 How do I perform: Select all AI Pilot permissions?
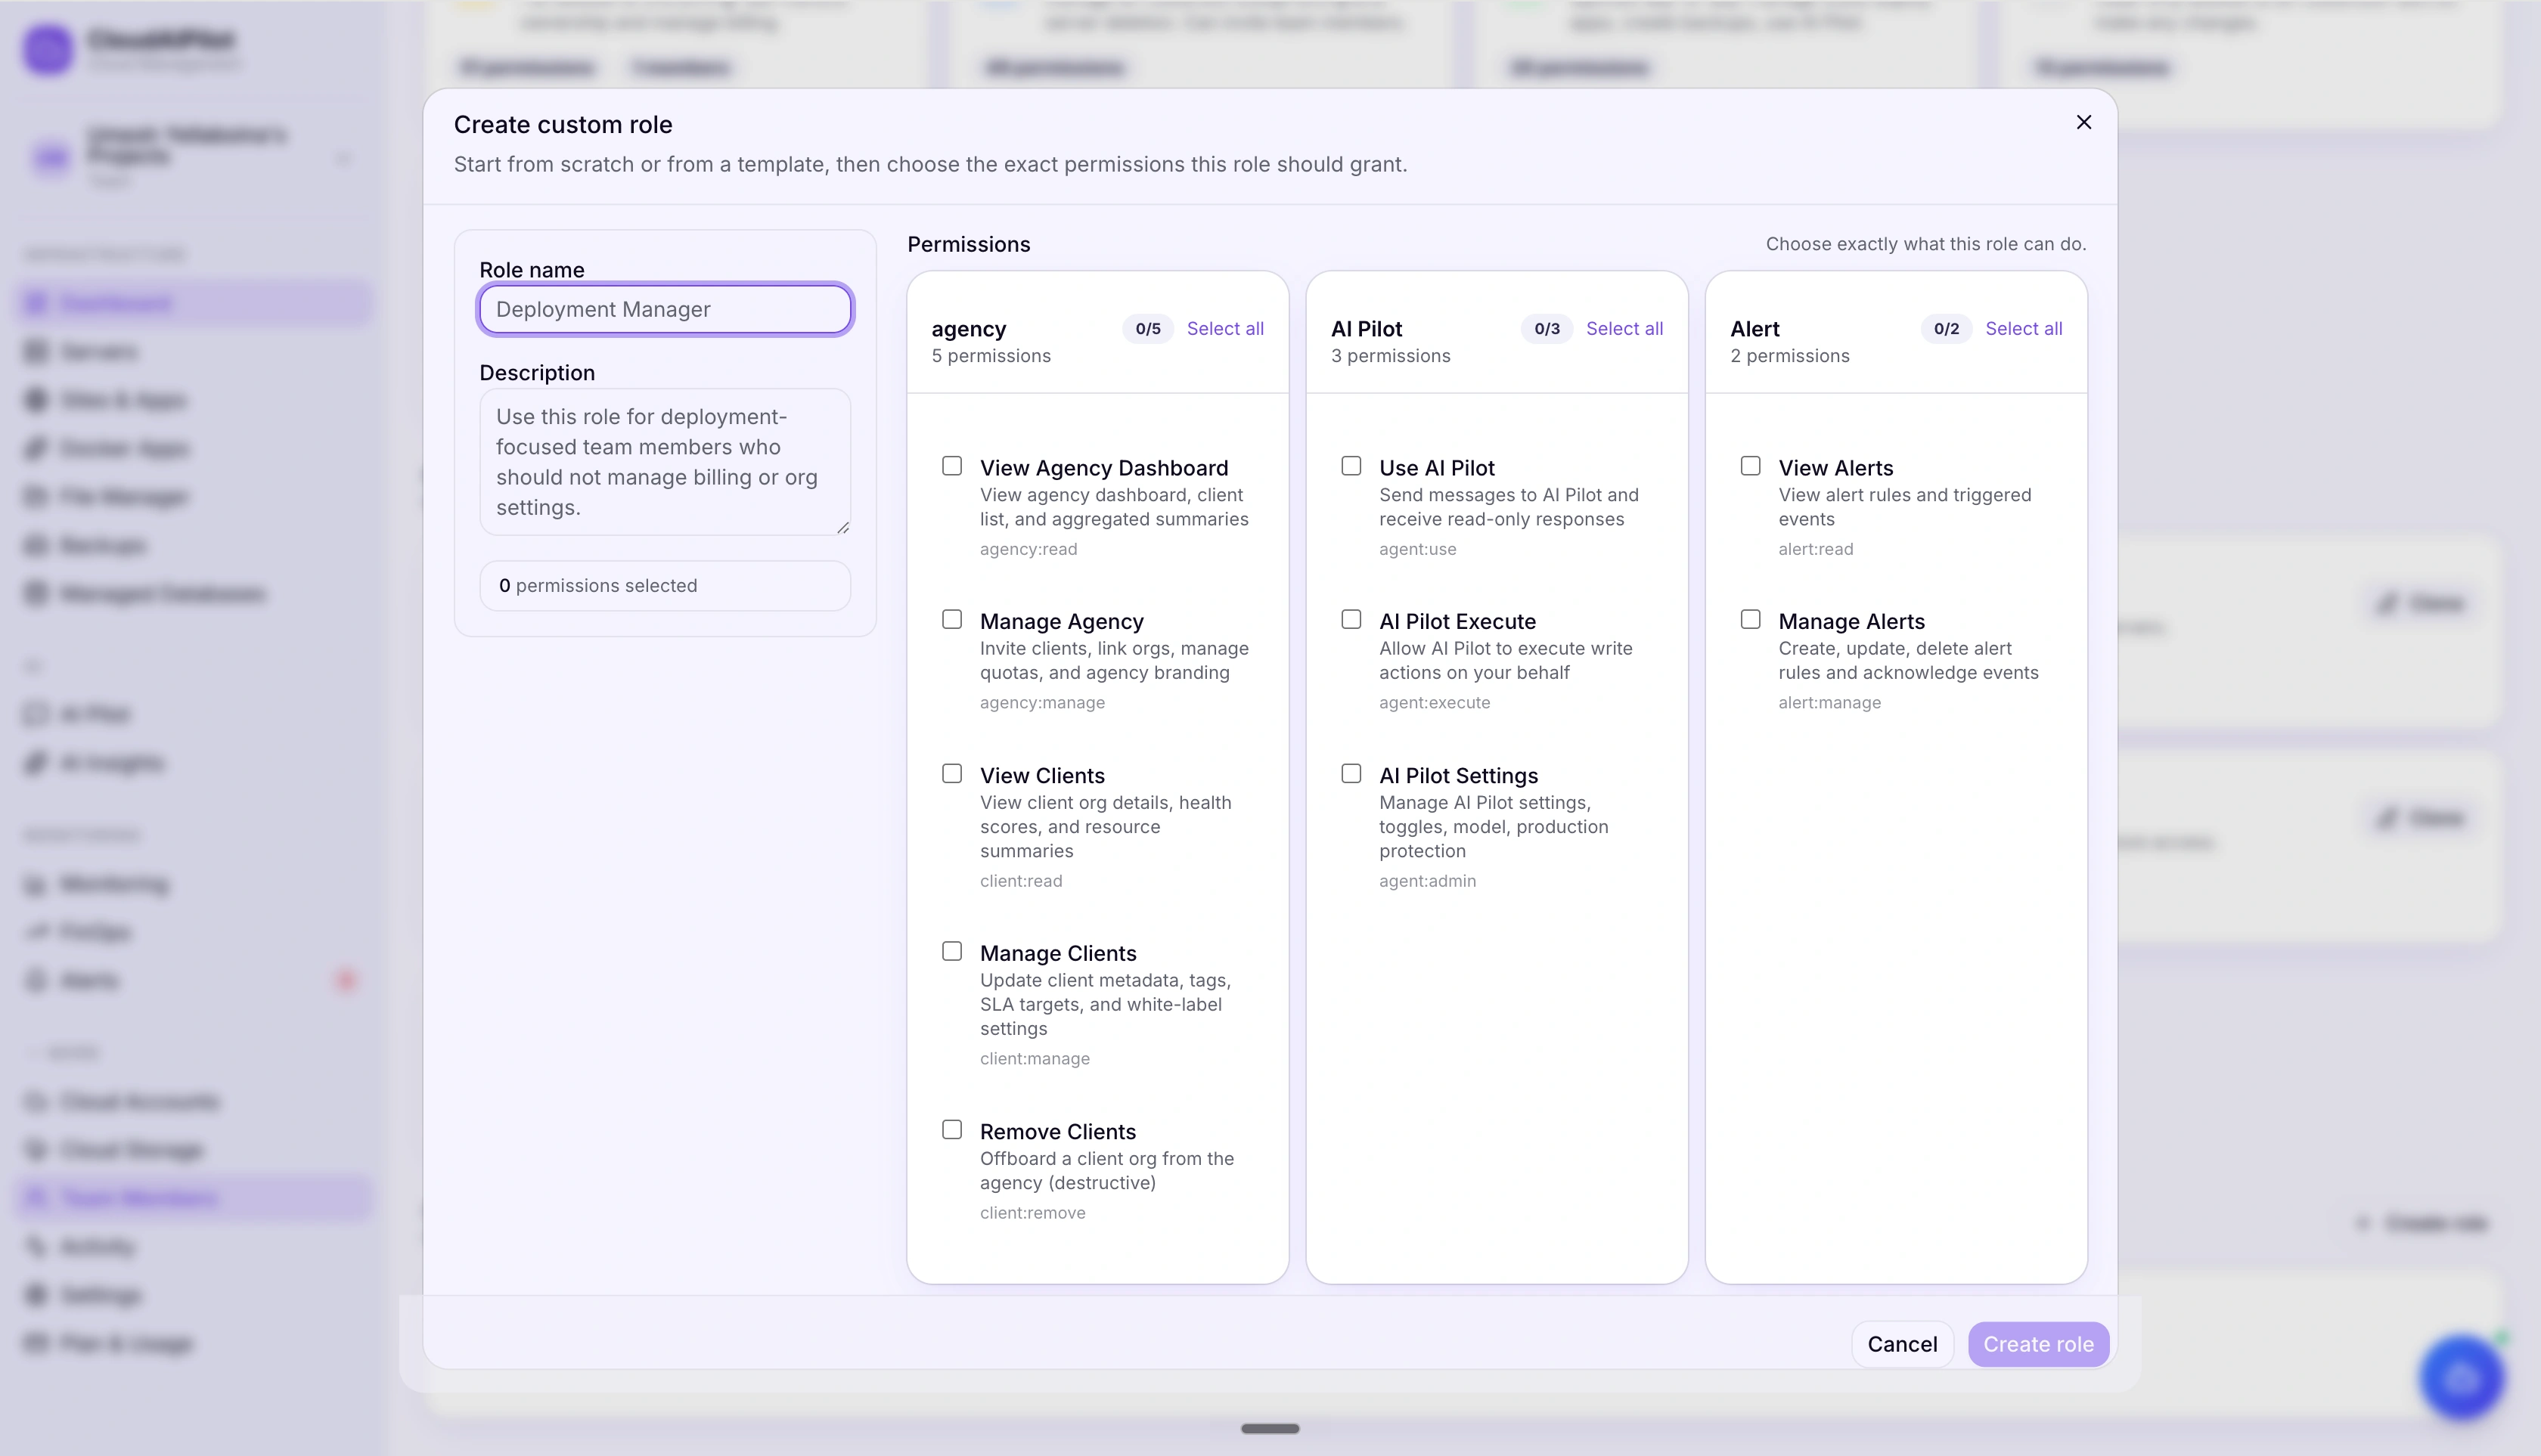(x=1624, y=329)
